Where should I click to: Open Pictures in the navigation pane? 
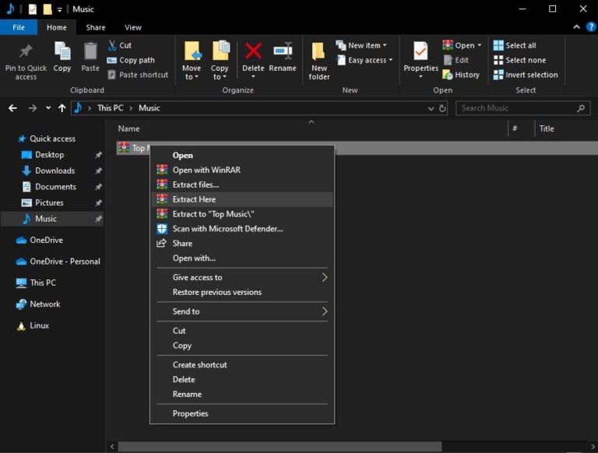[49, 203]
